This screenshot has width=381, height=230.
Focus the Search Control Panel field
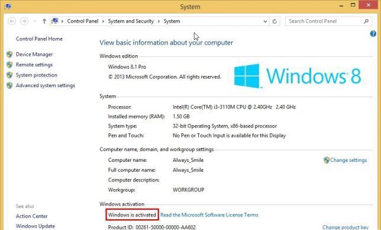pos(324,21)
